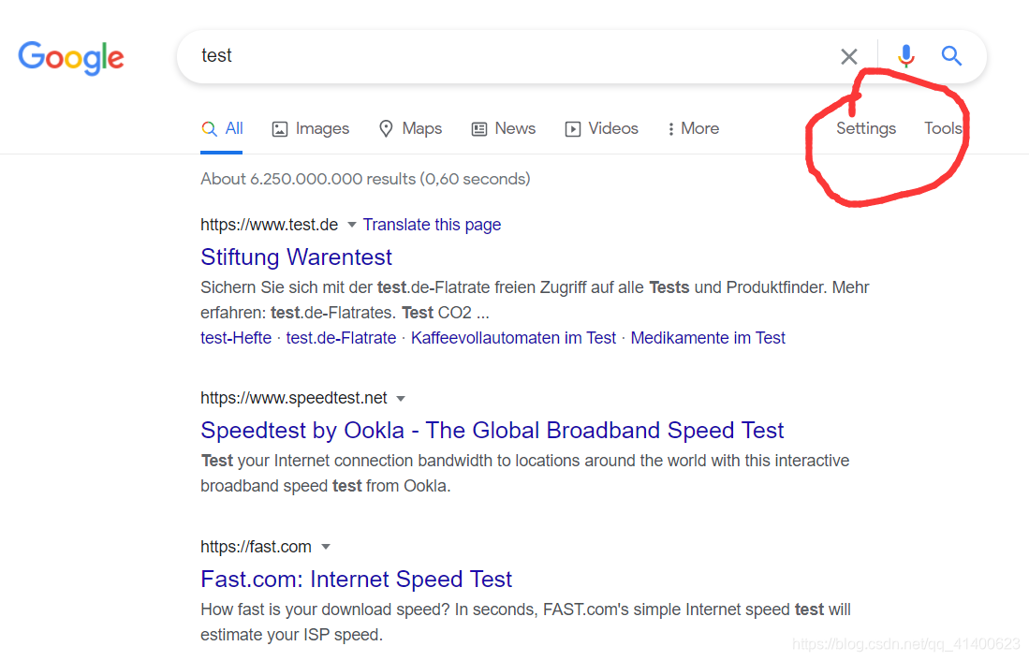Open the Maps tab
This screenshot has width=1029, height=661.
(x=411, y=128)
